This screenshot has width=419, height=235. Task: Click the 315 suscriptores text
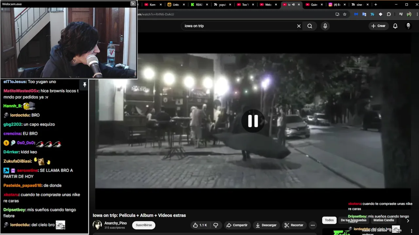click(x=115, y=228)
